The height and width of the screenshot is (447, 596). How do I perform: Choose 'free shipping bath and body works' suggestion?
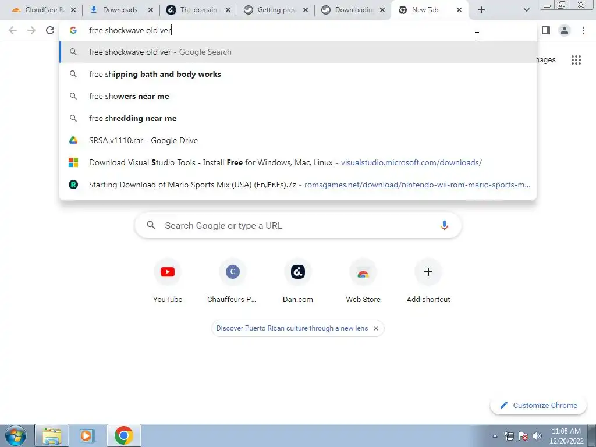(x=298, y=74)
